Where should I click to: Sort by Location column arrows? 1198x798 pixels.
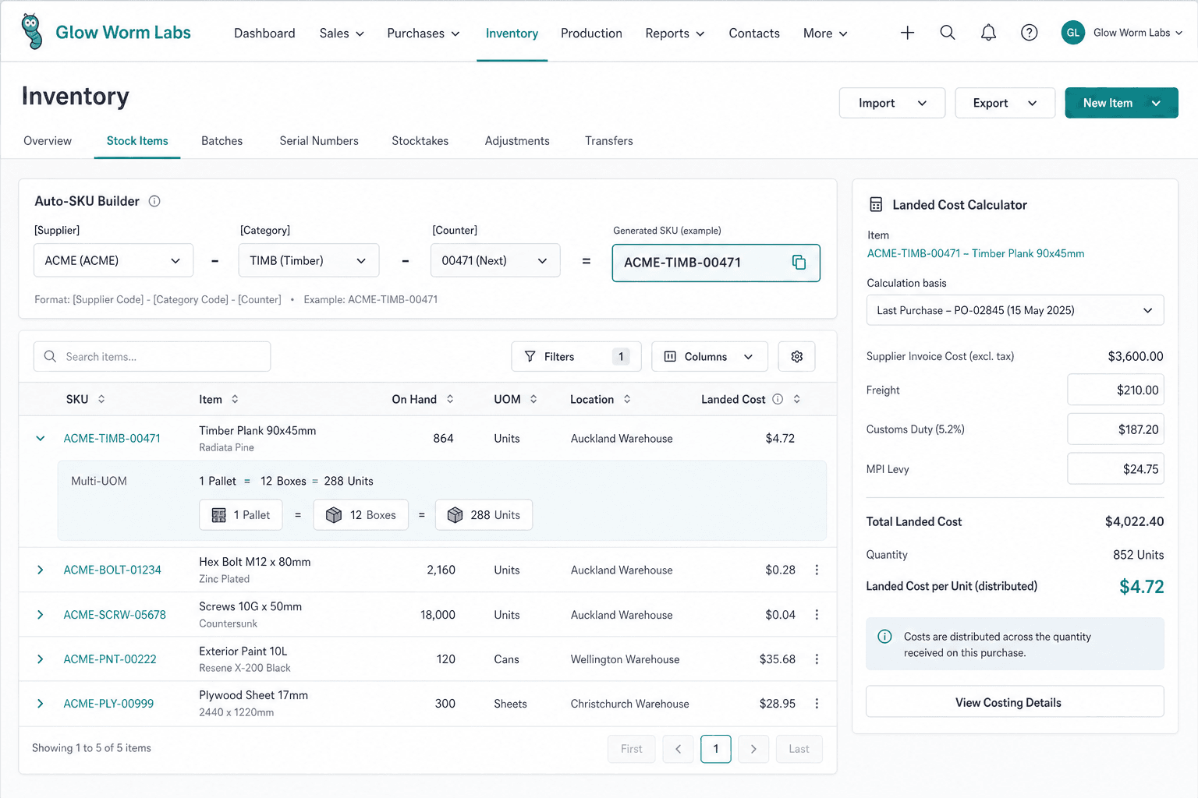pyautogui.click(x=627, y=399)
